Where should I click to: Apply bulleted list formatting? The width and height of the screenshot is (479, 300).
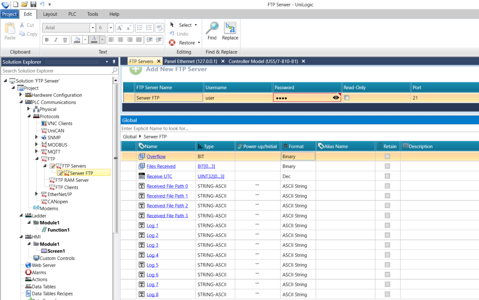pyautogui.click(x=139, y=28)
